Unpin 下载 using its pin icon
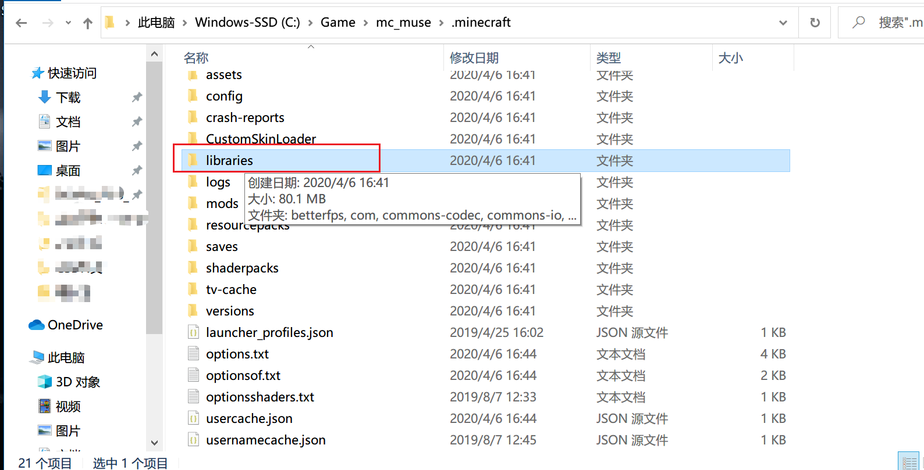Screen dimensions: 924x470 pyautogui.click(x=137, y=97)
